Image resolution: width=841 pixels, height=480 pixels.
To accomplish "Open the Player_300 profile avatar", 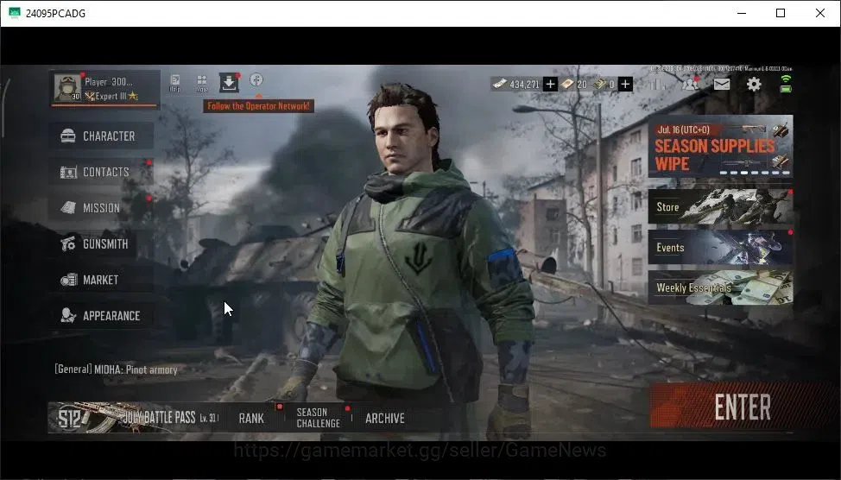I will tap(67, 88).
